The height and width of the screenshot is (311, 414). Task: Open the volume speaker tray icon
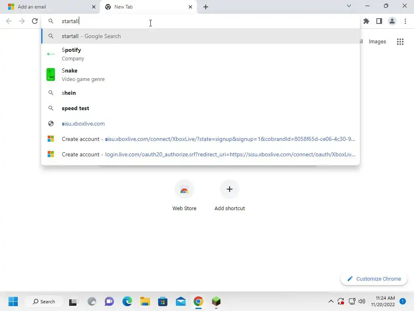(362, 301)
